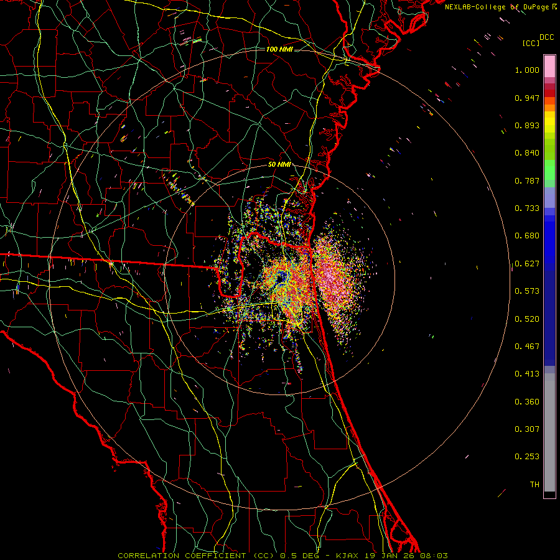Click the 0.680 legend value
560x560 pixels.
527,236
